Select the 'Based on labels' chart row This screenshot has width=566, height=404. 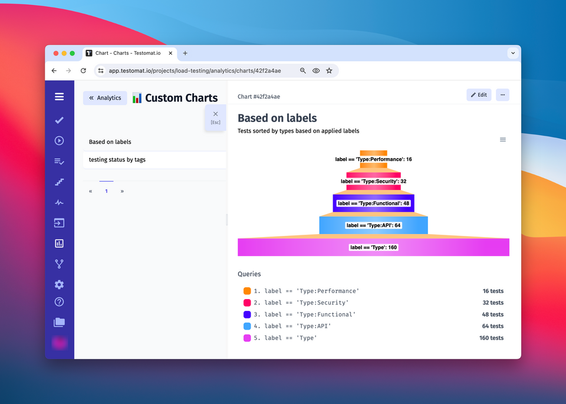click(154, 142)
